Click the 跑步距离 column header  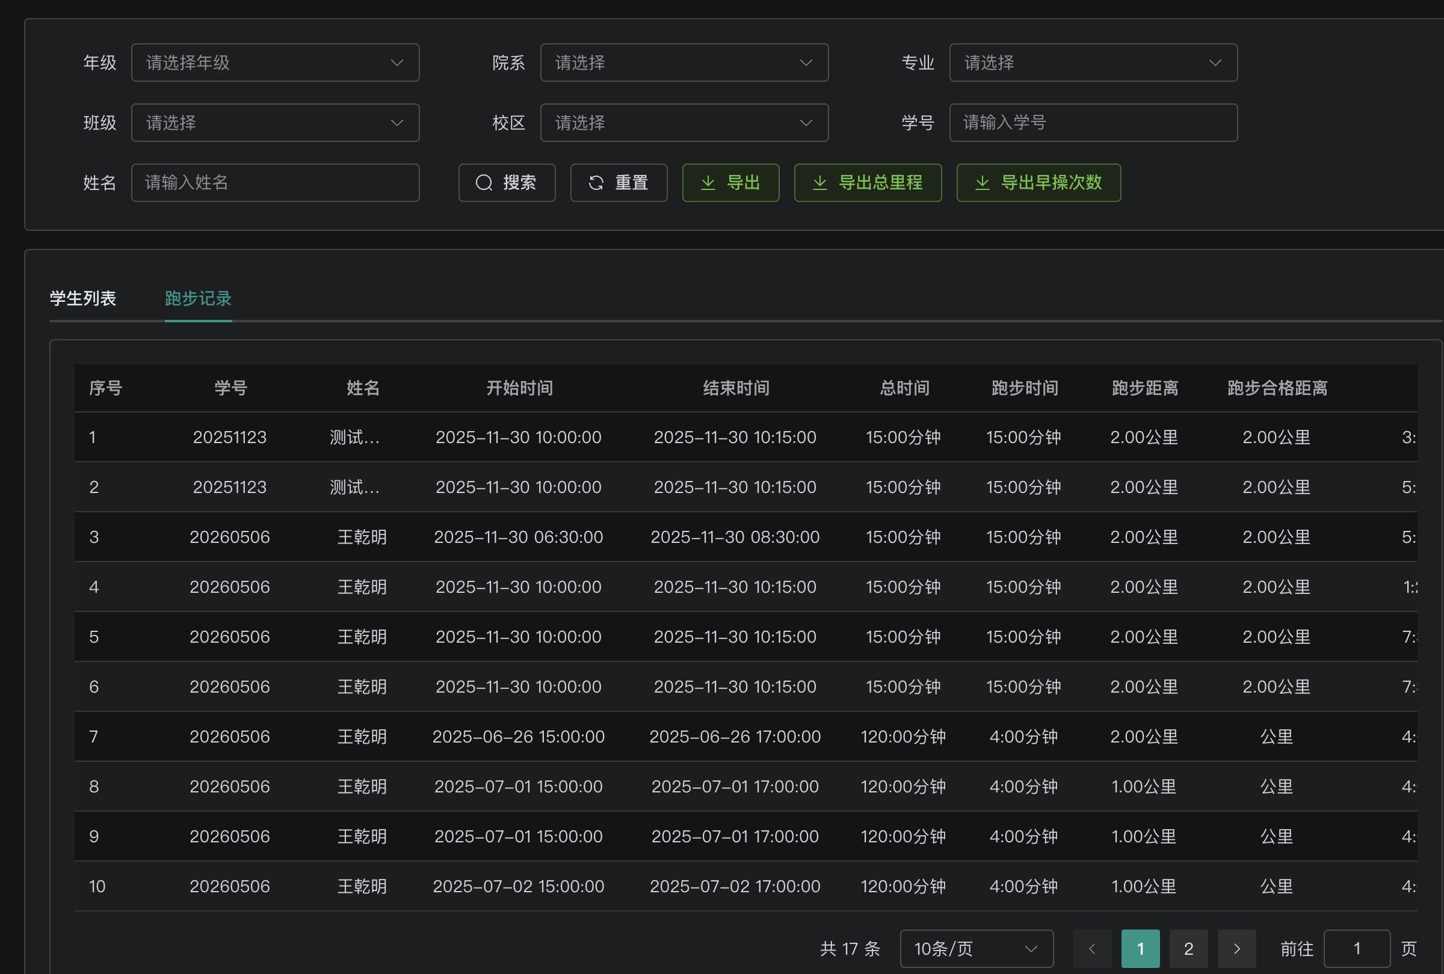1144,388
